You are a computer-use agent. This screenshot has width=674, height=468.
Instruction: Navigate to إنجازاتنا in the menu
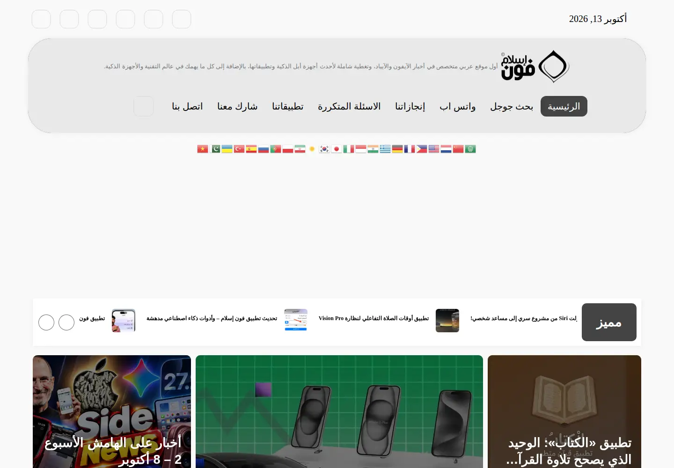(x=410, y=106)
